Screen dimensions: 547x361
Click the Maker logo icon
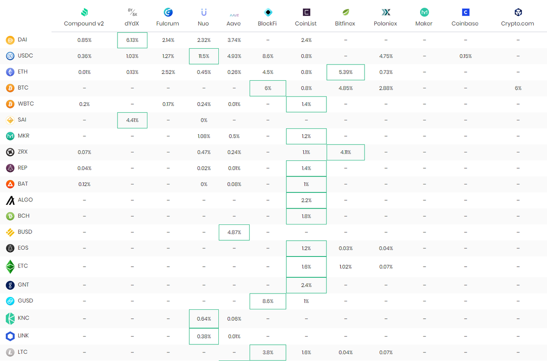[424, 12]
